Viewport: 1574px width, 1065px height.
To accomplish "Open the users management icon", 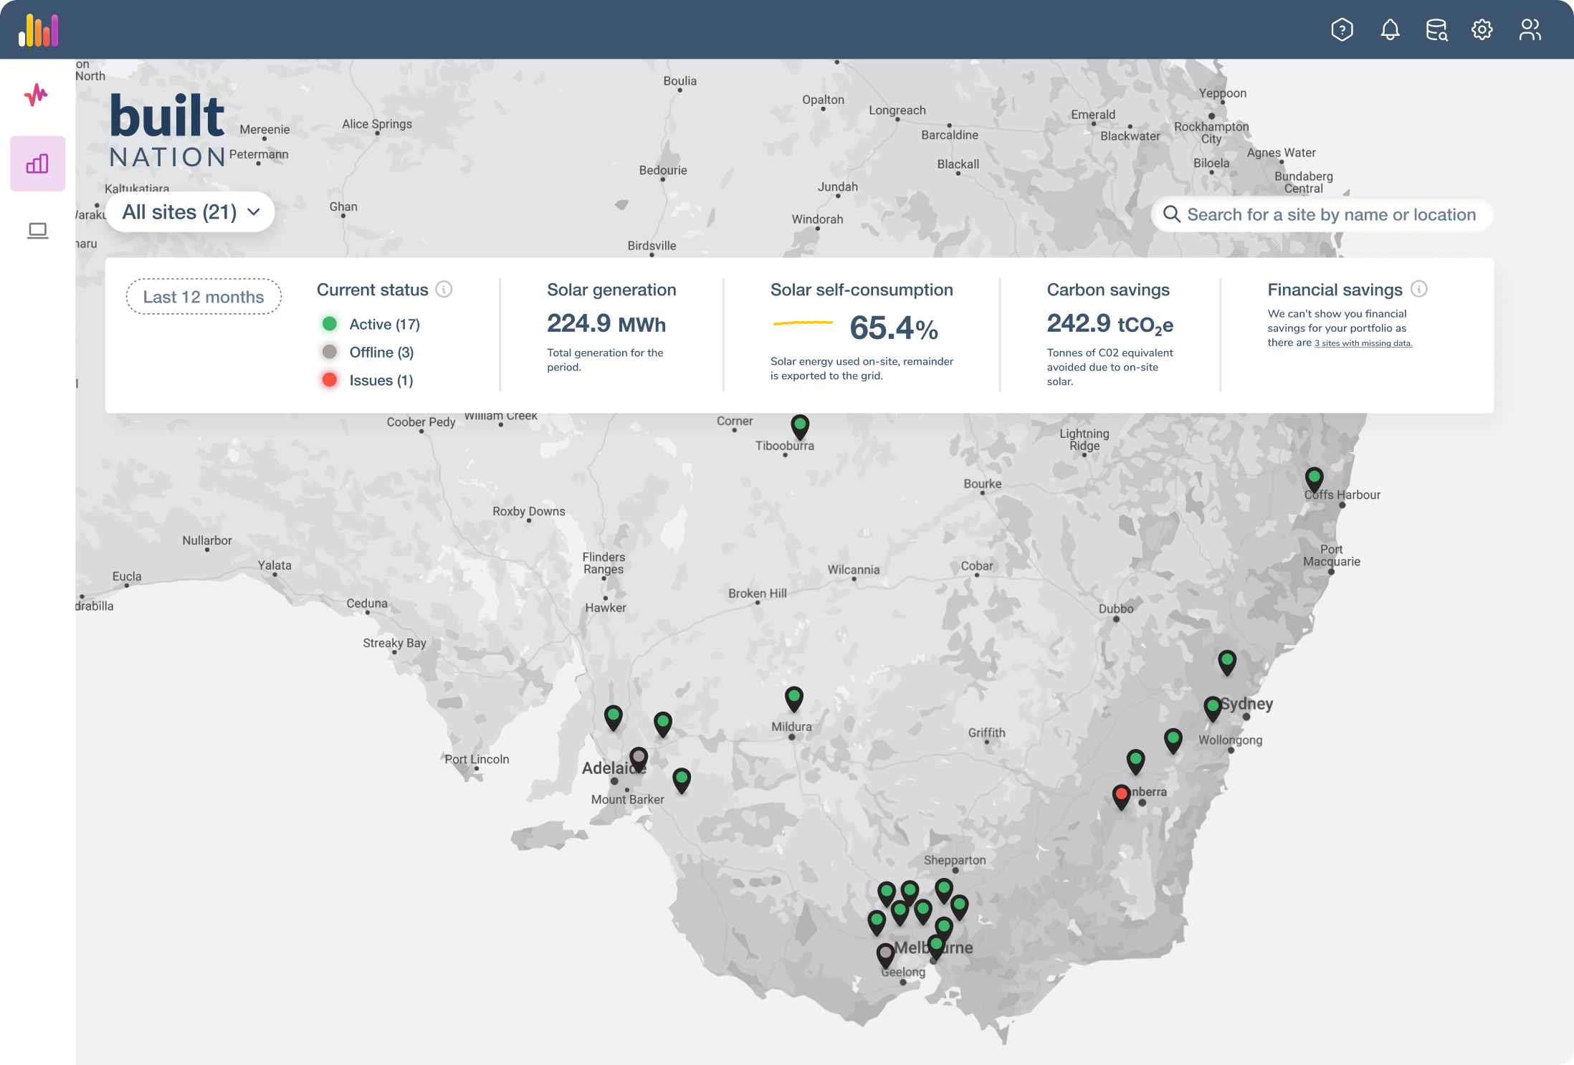I will 1530,29.
